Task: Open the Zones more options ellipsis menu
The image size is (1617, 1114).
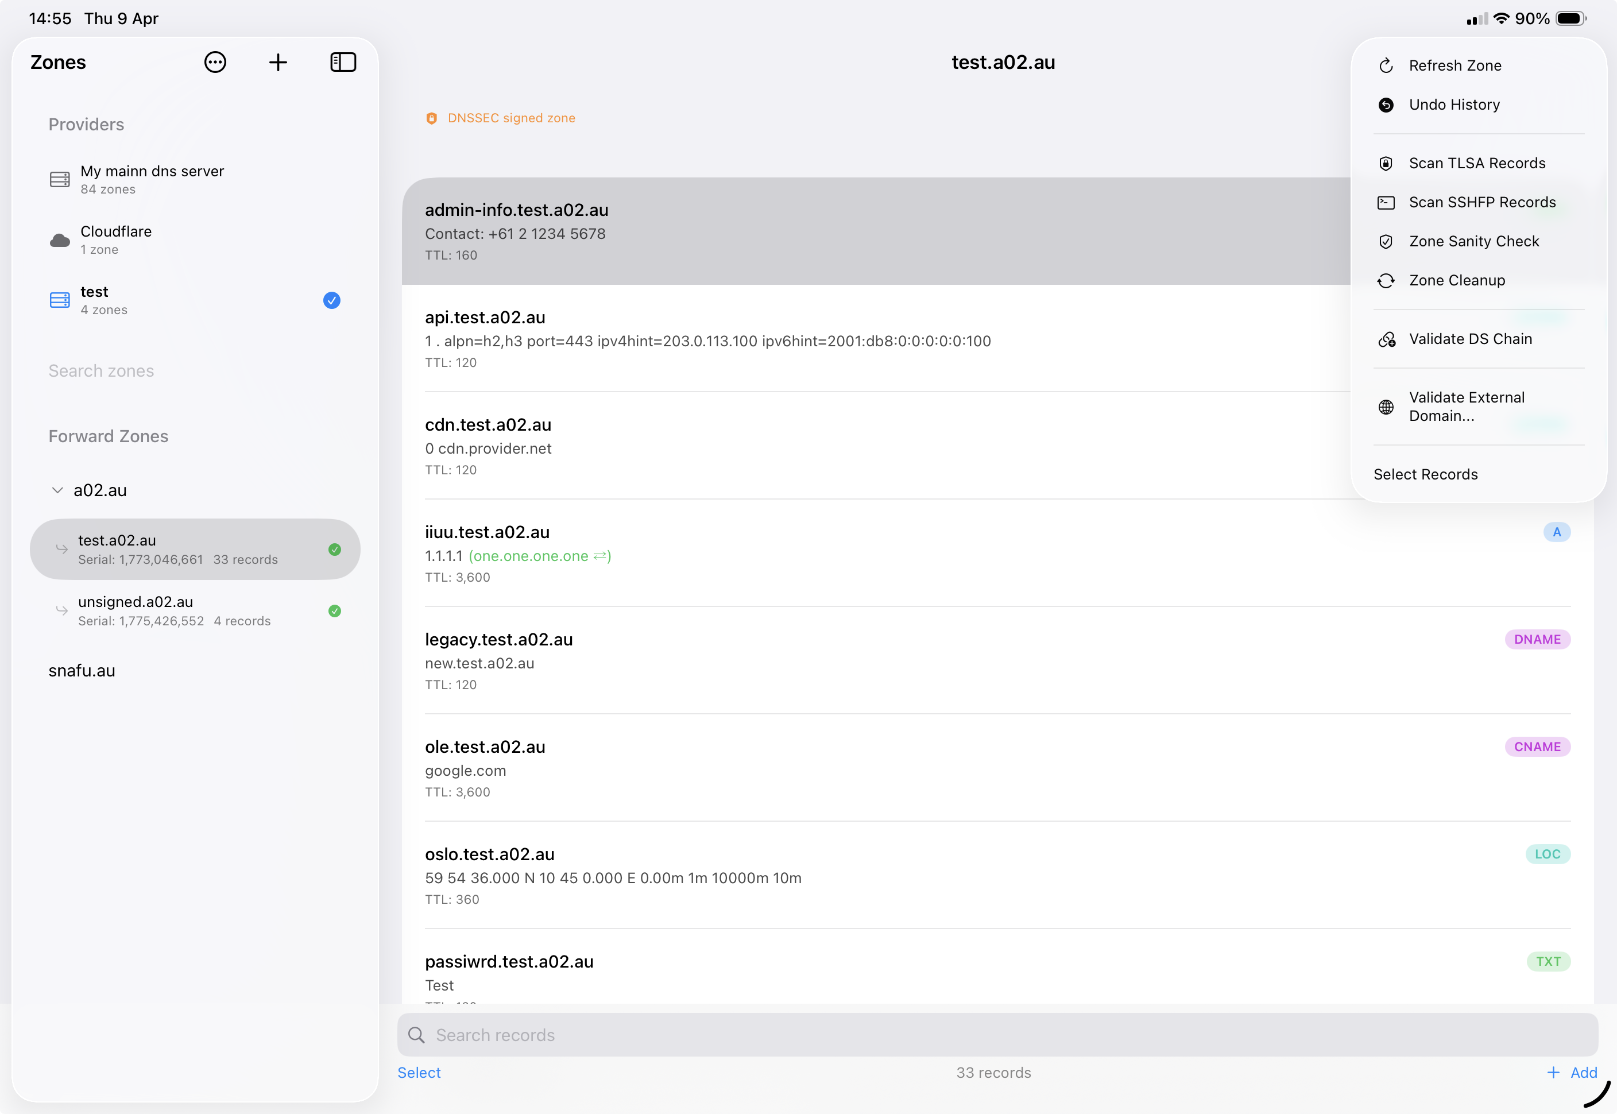Action: pos(215,62)
